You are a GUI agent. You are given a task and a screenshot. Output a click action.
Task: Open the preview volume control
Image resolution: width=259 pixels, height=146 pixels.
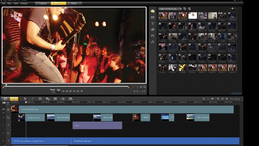(x=82, y=91)
